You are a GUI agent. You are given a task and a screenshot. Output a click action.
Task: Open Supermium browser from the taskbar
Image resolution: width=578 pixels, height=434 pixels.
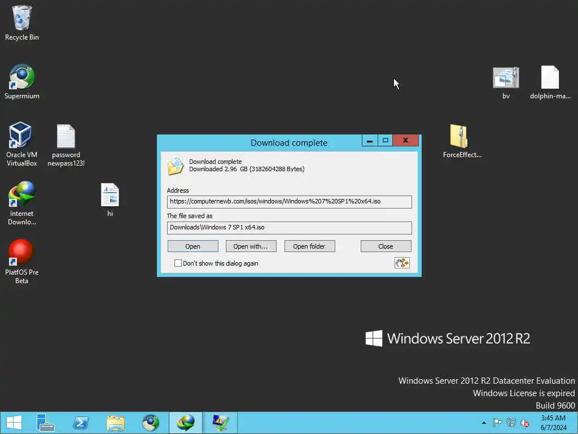pyautogui.click(x=151, y=423)
